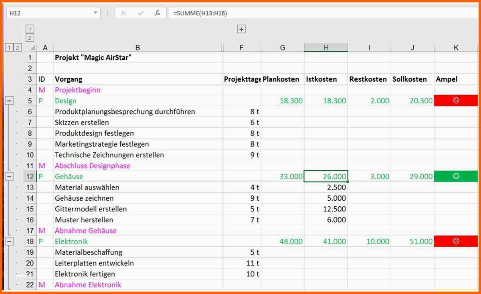The image size is (481, 294).
Task: Select column J header
Action: pyautogui.click(x=412, y=48)
